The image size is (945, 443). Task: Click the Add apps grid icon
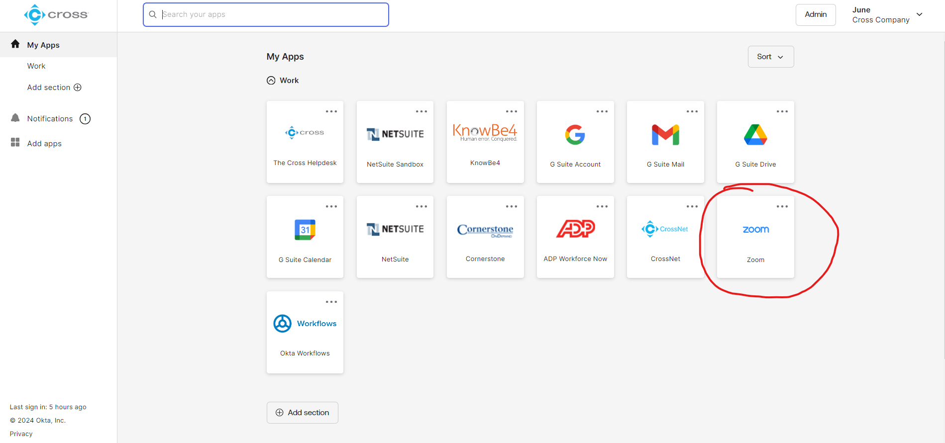click(15, 143)
